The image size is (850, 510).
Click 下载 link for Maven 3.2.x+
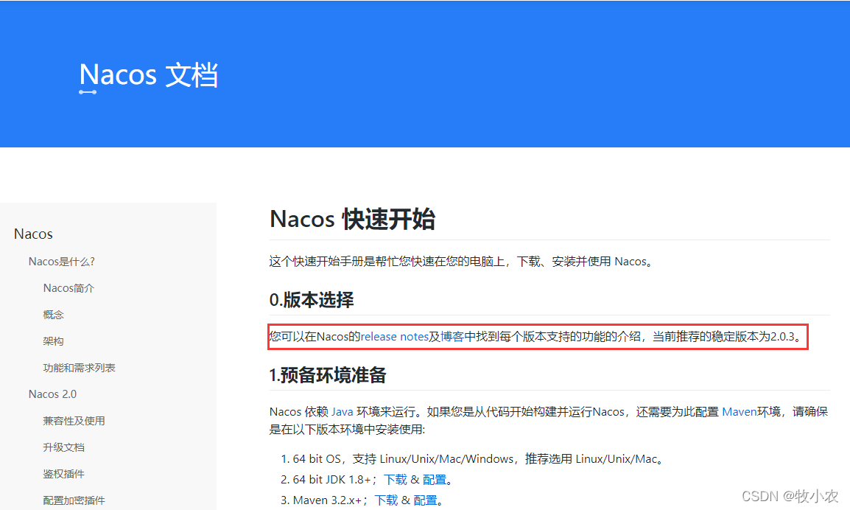[386, 500]
